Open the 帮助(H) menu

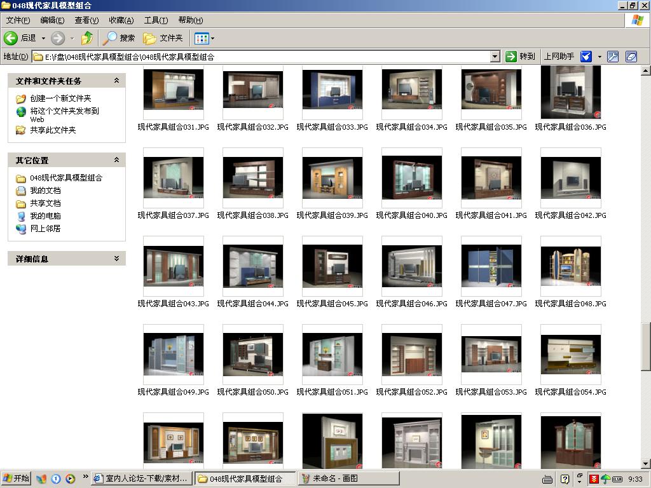[x=191, y=20]
